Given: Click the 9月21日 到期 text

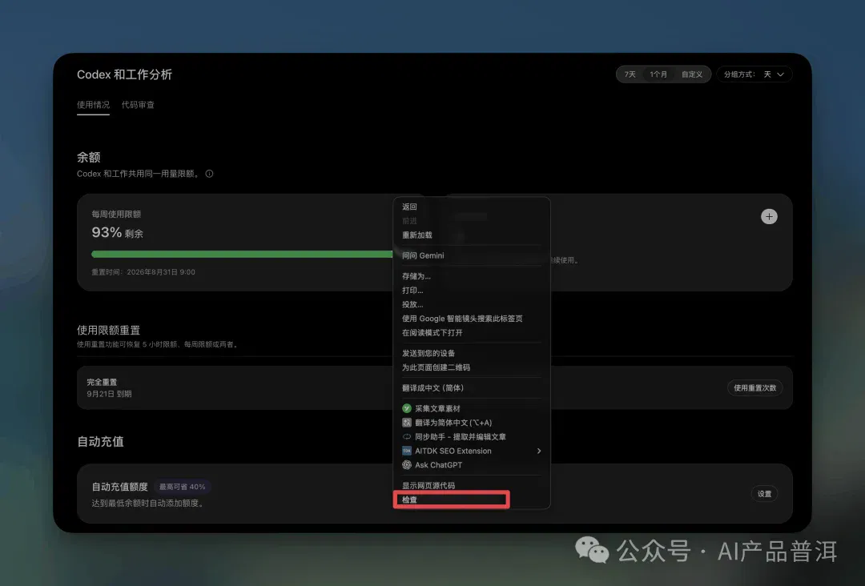Looking at the screenshot, I should point(109,394).
